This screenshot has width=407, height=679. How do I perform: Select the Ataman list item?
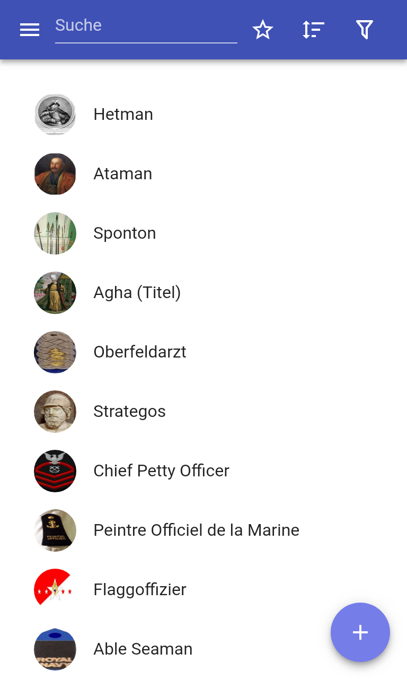(x=203, y=174)
